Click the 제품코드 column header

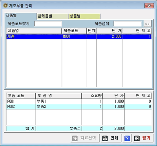(74, 31)
